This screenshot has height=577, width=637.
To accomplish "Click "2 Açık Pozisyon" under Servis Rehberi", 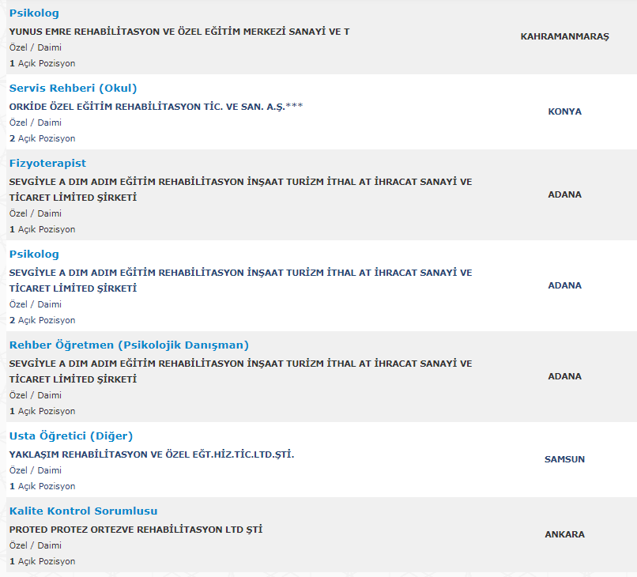I will pyautogui.click(x=43, y=138).
